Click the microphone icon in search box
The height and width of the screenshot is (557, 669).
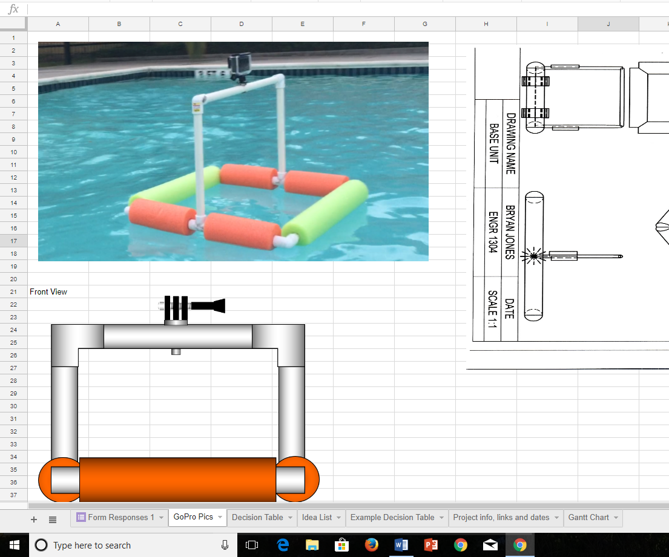[x=225, y=545]
